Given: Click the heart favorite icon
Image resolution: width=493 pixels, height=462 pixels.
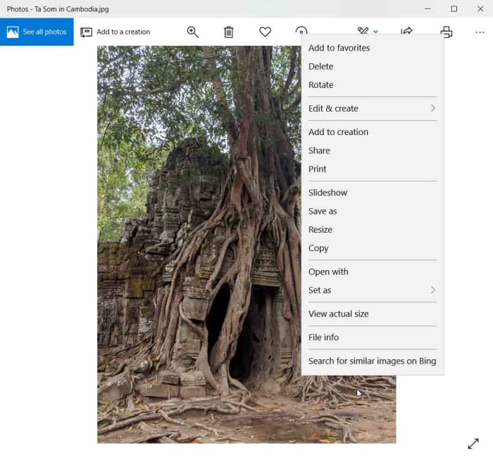Looking at the screenshot, I should pyautogui.click(x=265, y=32).
